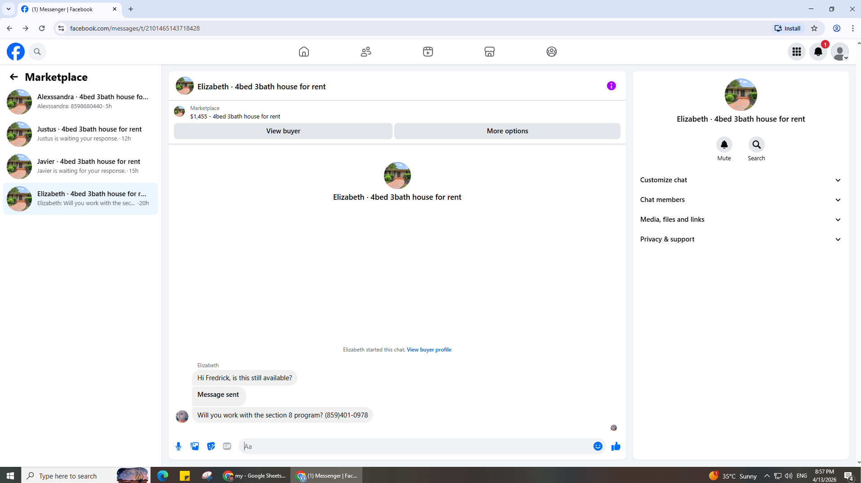Open Chrome three-dot menu
The image size is (861, 483).
click(853, 28)
